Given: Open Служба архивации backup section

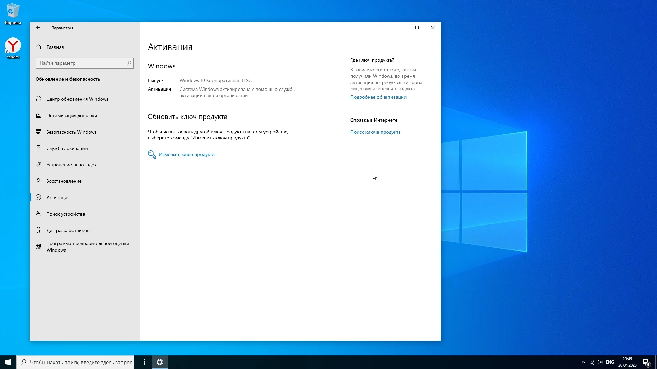Looking at the screenshot, I should pos(67,149).
